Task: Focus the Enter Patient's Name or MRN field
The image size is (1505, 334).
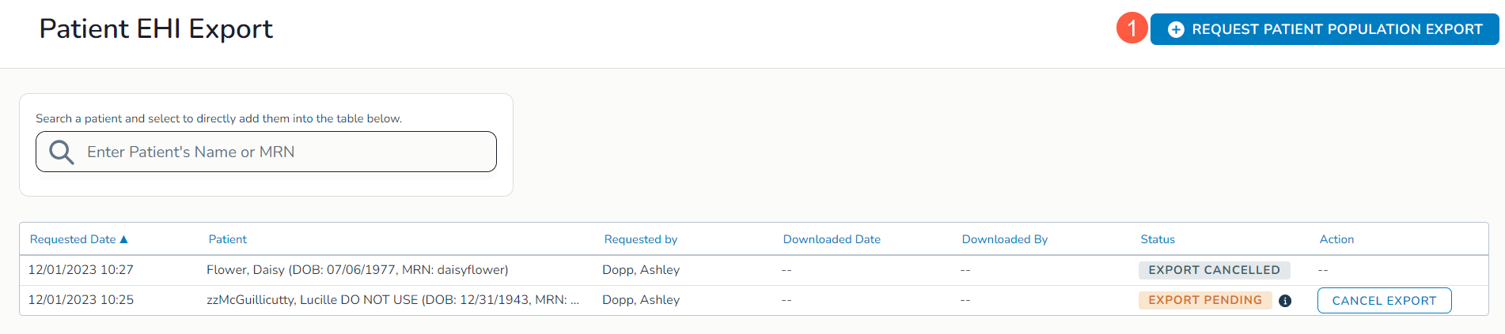Action: click(x=285, y=152)
